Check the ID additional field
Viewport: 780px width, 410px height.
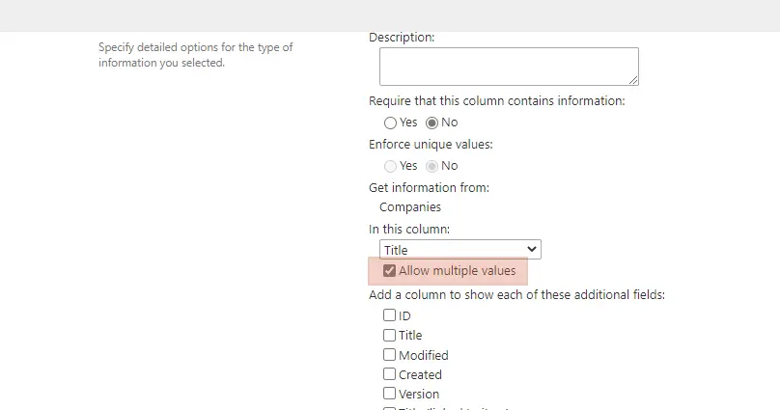click(389, 315)
